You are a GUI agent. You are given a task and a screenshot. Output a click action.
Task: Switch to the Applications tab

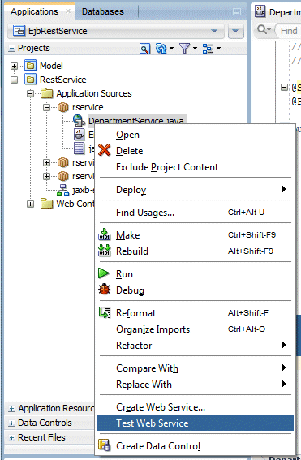[34, 11]
